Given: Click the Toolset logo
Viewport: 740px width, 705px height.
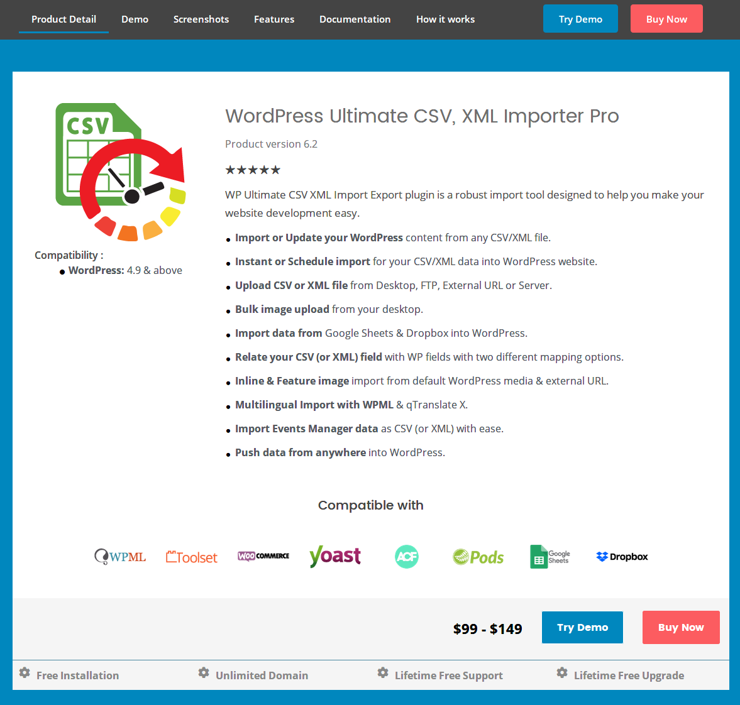Looking at the screenshot, I should pos(192,557).
